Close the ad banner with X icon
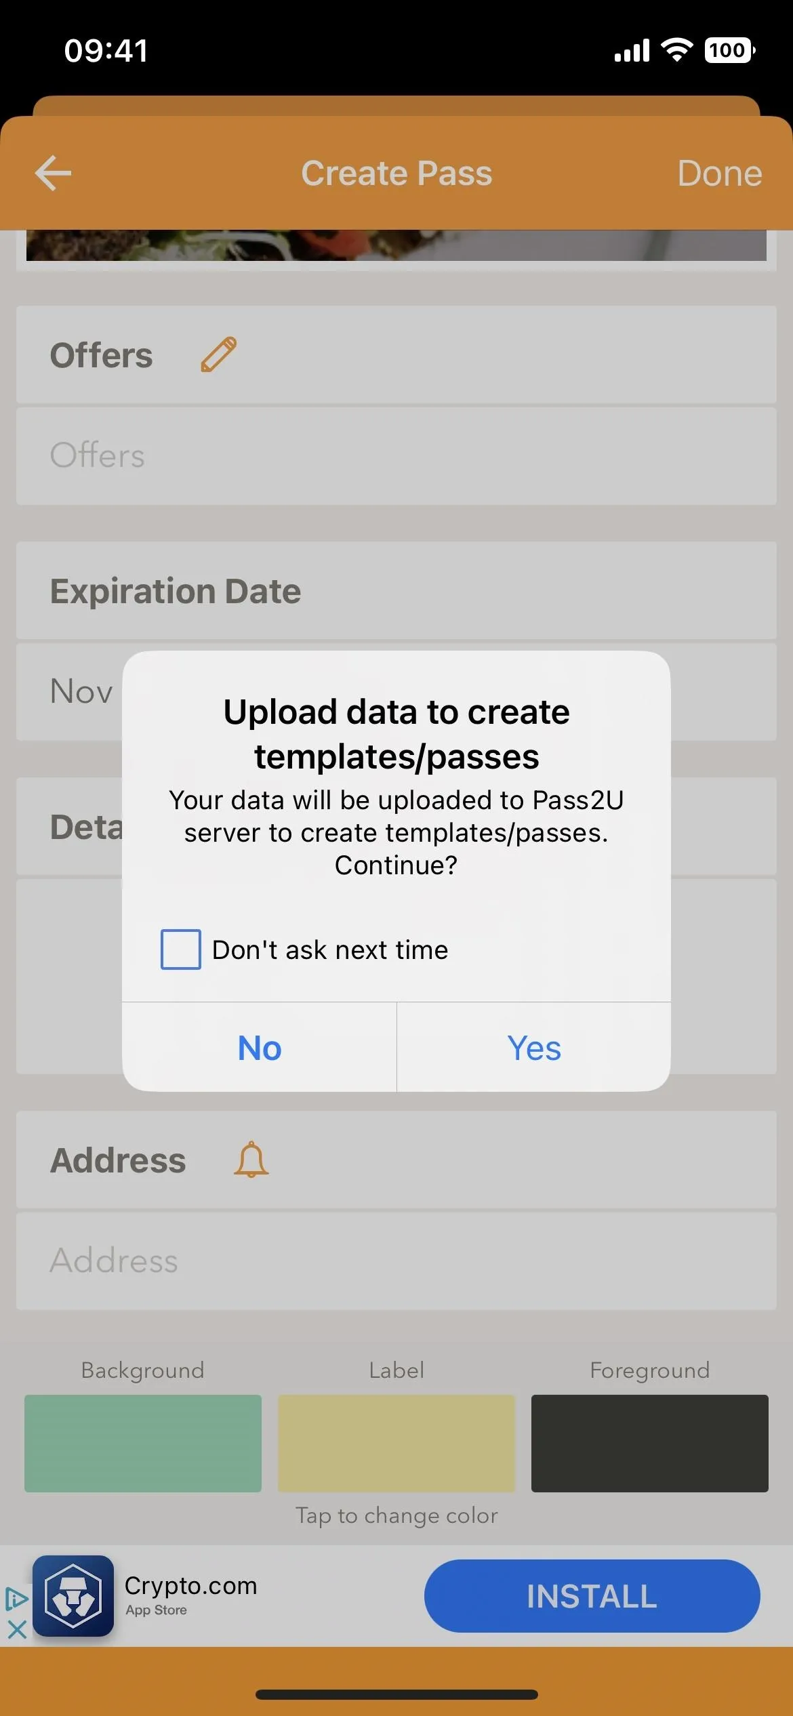 16,1629
